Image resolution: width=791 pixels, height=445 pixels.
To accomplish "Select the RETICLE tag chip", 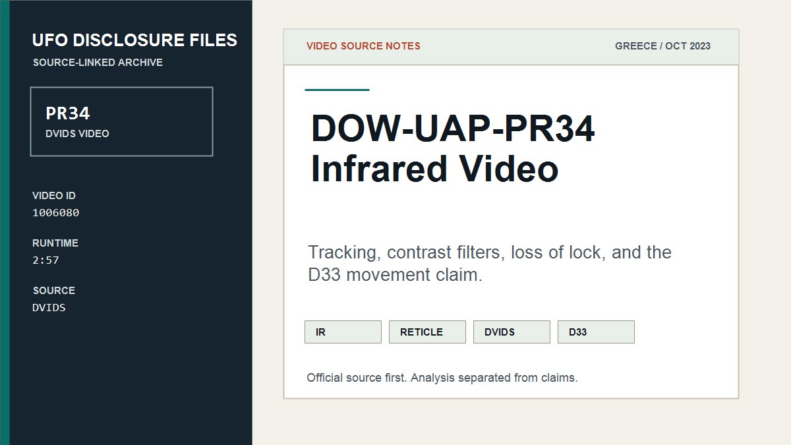I will pos(427,332).
